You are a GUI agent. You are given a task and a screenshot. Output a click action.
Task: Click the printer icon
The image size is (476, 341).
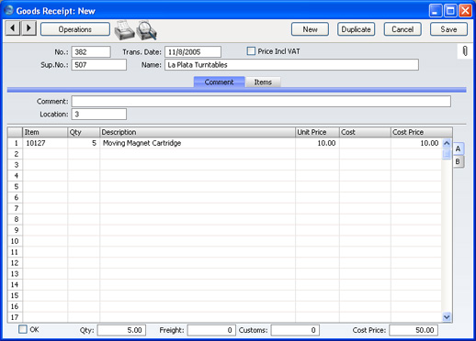(124, 30)
